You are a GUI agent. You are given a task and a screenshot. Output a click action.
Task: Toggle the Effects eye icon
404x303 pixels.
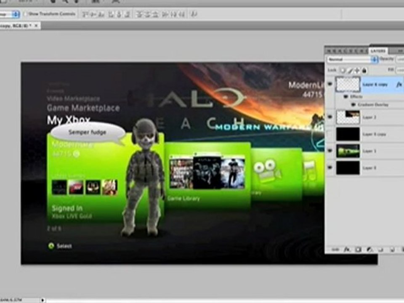pyautogui.click(x=346, y=97)
